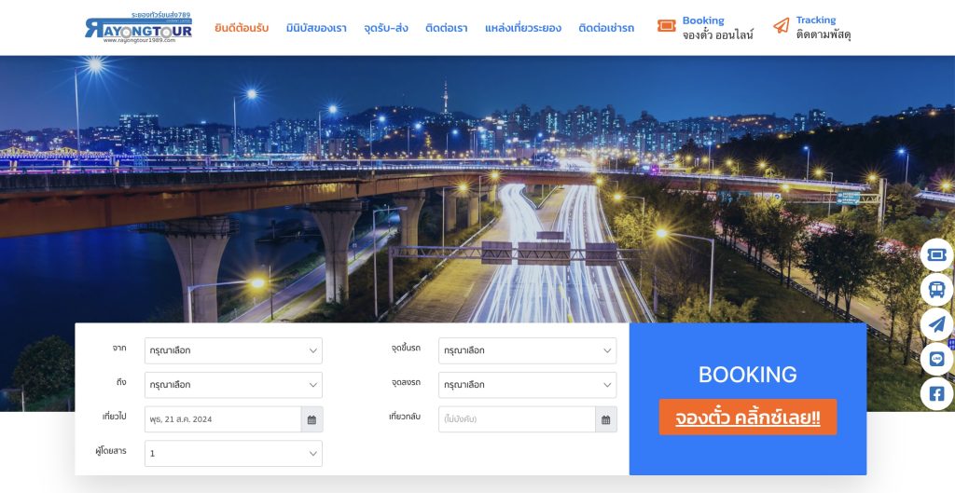Open the LINE chat icon
The image size is (955, 493).
(936, 359)
